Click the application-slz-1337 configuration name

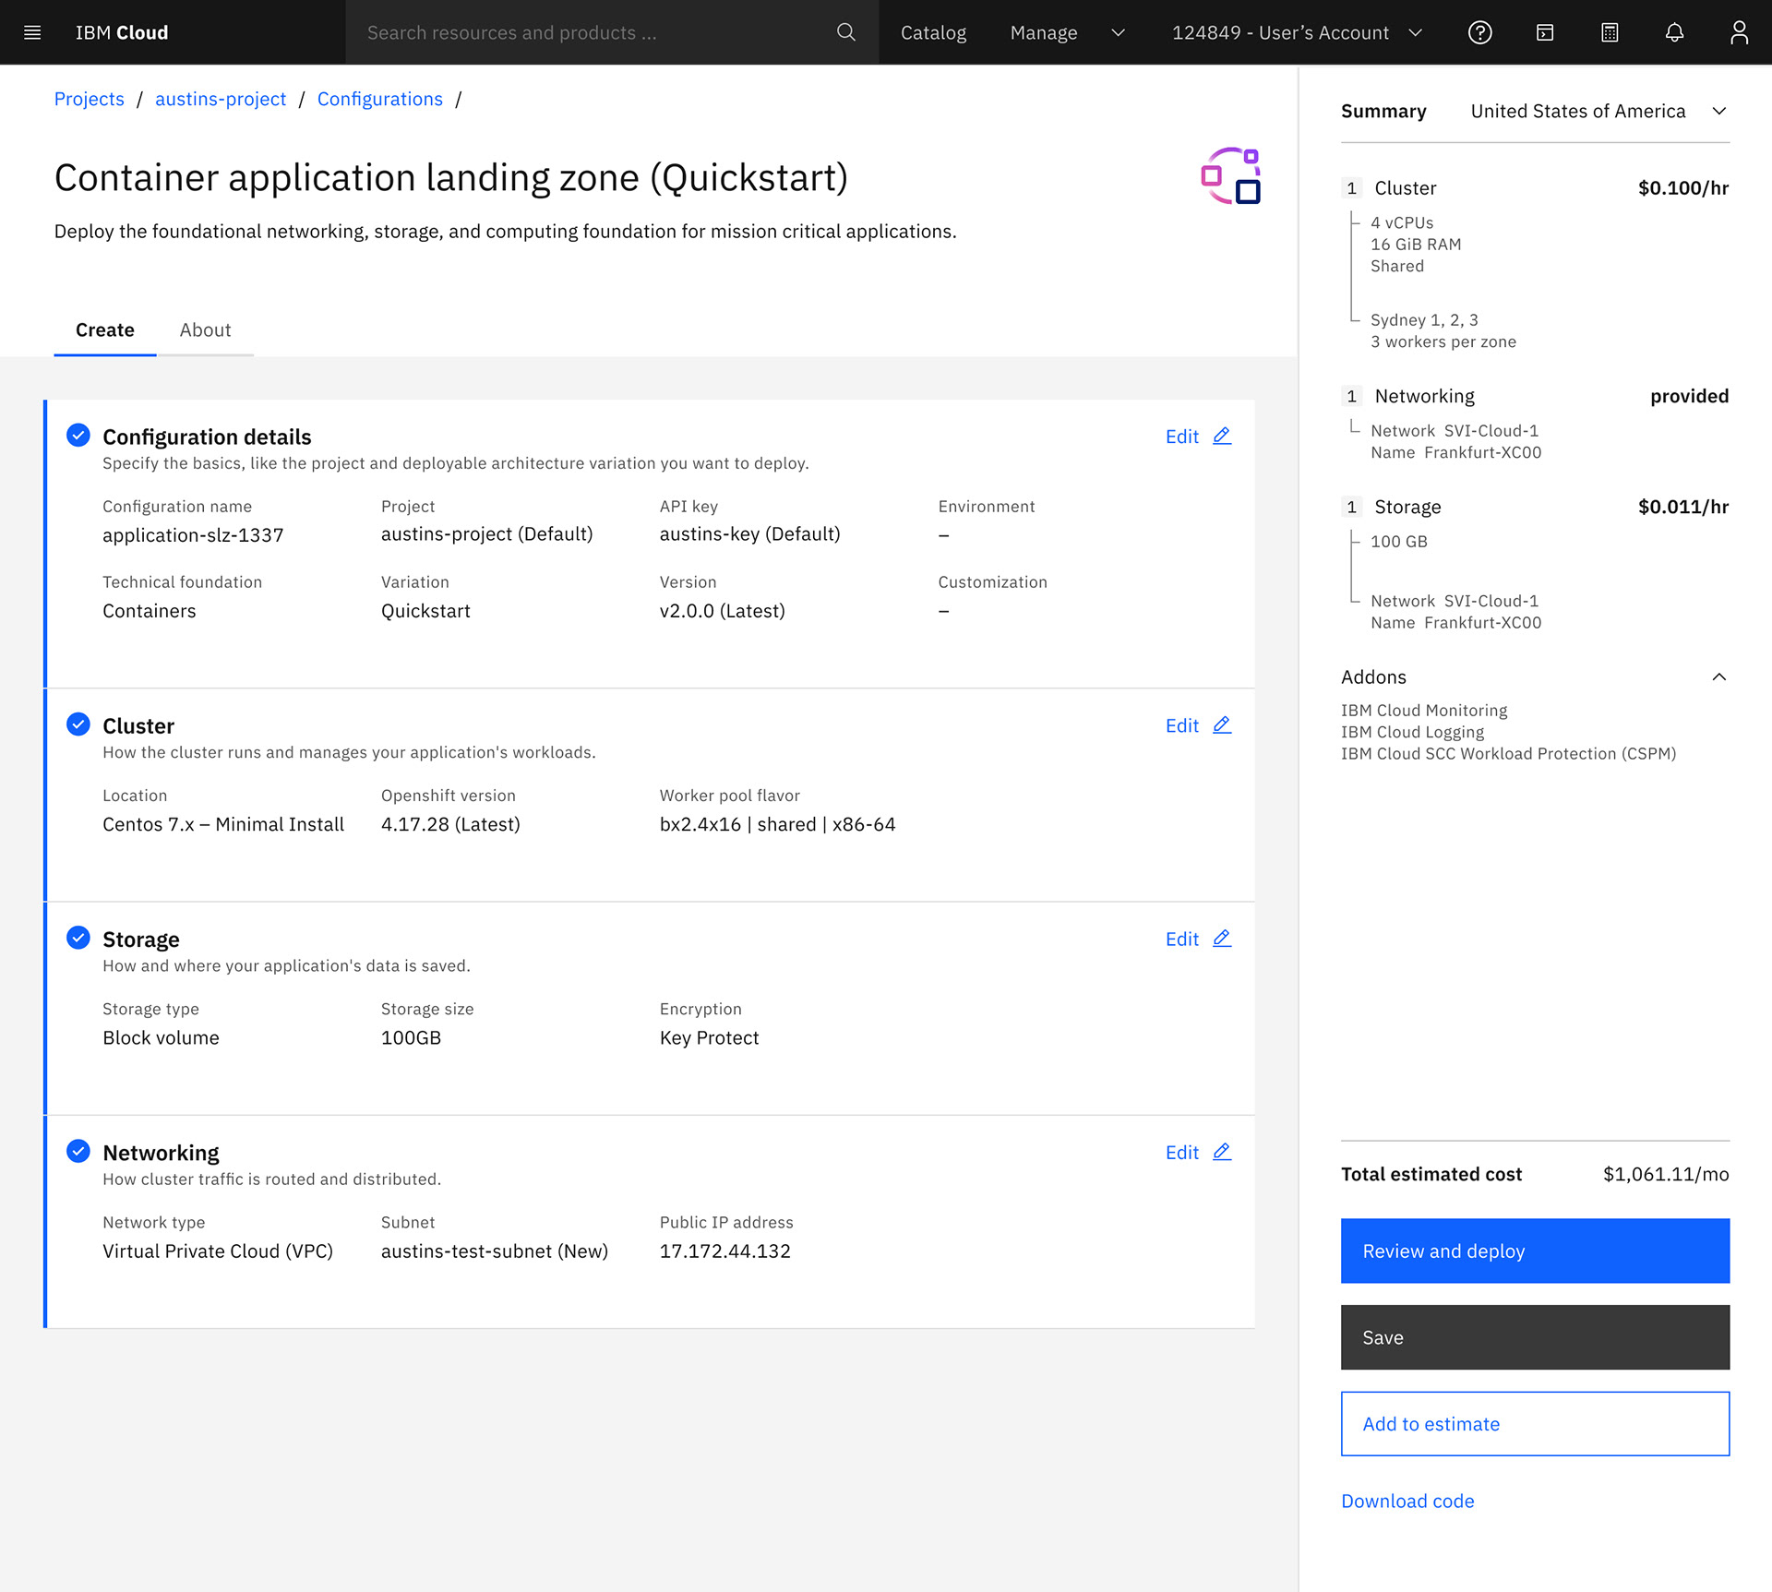click(193, 535)
